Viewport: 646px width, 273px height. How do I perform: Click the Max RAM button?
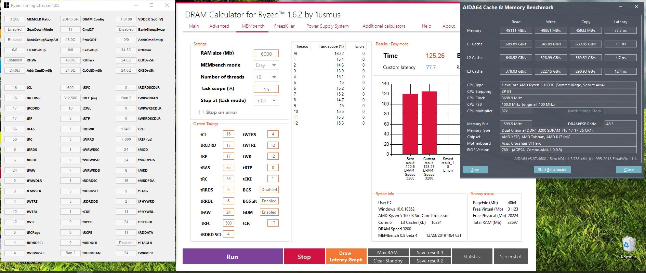388,253
